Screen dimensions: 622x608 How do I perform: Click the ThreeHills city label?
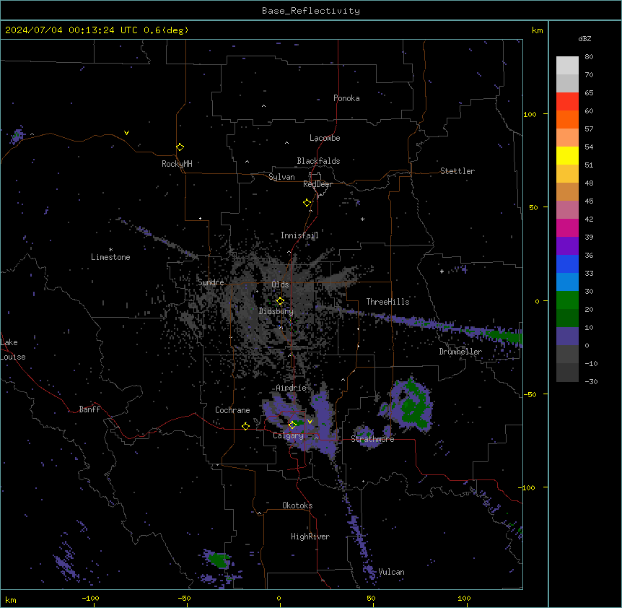[387, 302]
